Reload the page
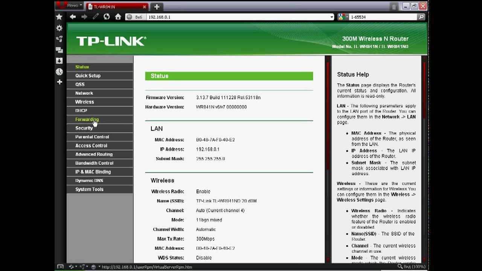Viewport: 482px width, 271px height. (107, 17)
